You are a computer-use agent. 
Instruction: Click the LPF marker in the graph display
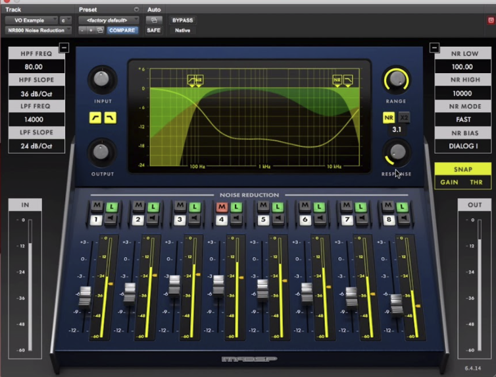[x=348, y=80]
